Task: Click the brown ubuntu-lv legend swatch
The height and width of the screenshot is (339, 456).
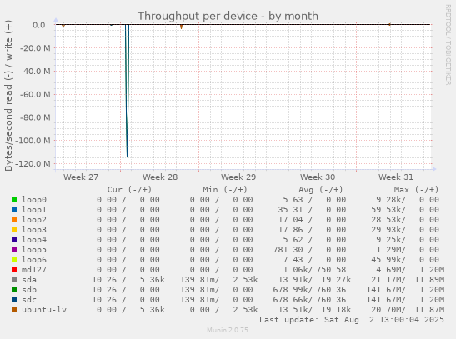Action: (14, 310)
